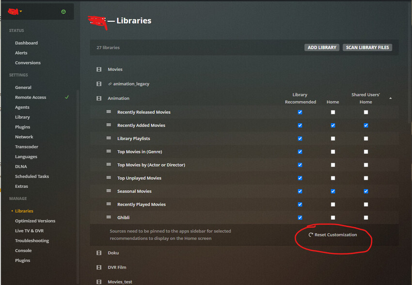The height and width of the screenshot is (285, 412).
Task: Open Console in the sidebar
Action: tap(23, 251)
